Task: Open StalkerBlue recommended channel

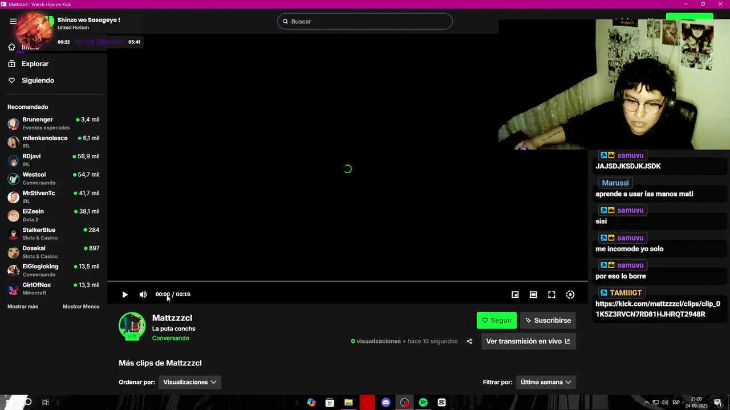Action: pyautogui.click(x=54, y=233)
